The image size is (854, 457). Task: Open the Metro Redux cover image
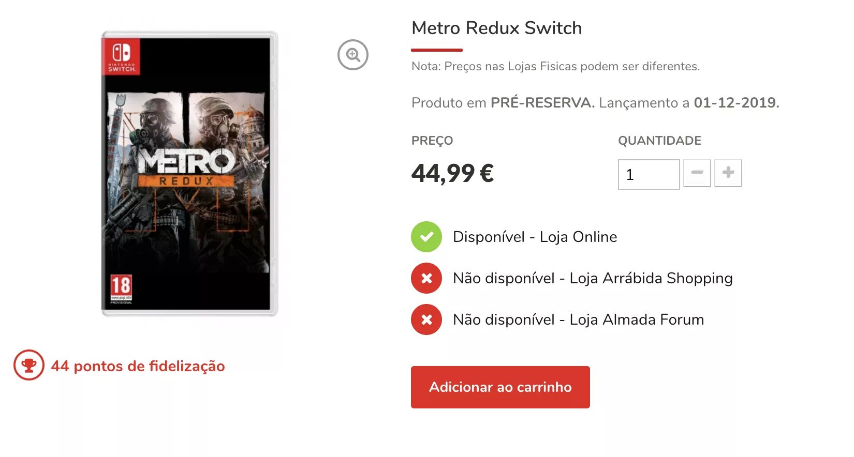tap(189, 174)
